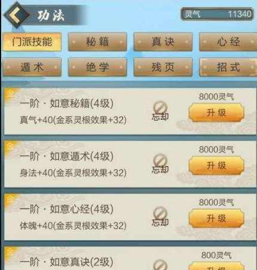The image size is (257, 270).
Task: Switch to the 招式 tab
Action: (x=228, y=67)
